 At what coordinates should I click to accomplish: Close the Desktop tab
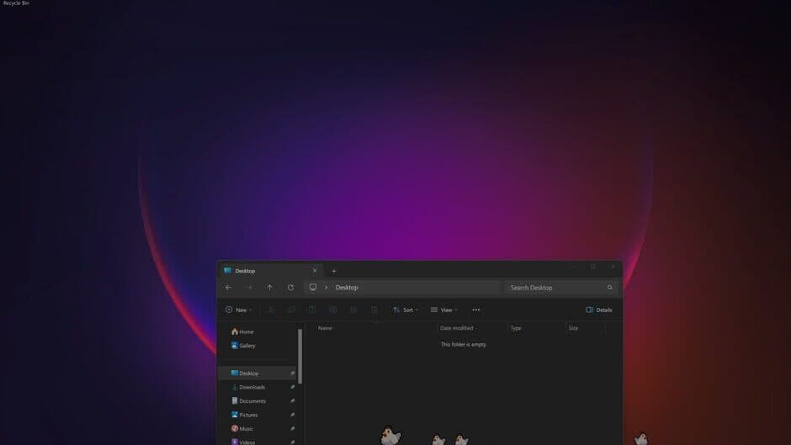point(315,271)
